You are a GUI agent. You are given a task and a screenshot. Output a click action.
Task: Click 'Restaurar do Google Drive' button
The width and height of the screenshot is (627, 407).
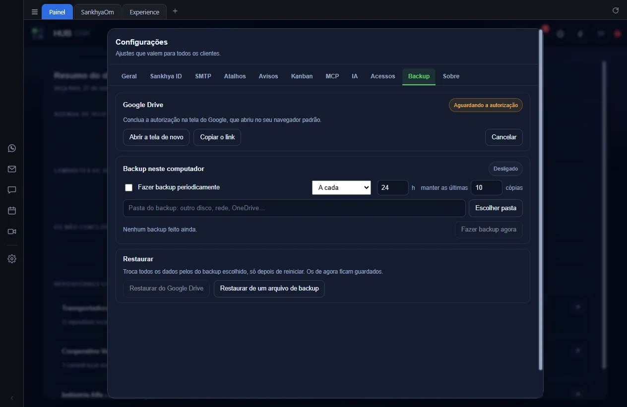click(x=166, y=289)
